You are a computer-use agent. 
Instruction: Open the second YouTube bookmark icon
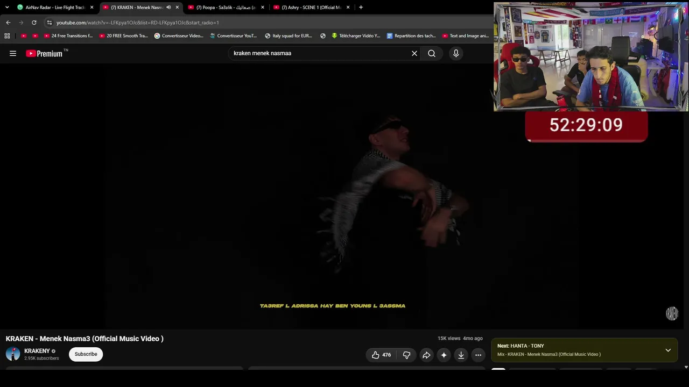[x=36, y=36]
